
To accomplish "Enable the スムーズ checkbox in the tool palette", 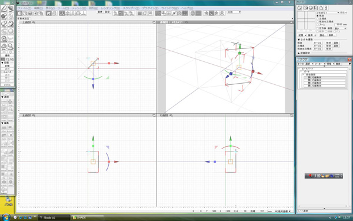I will [x=2, y=72].
